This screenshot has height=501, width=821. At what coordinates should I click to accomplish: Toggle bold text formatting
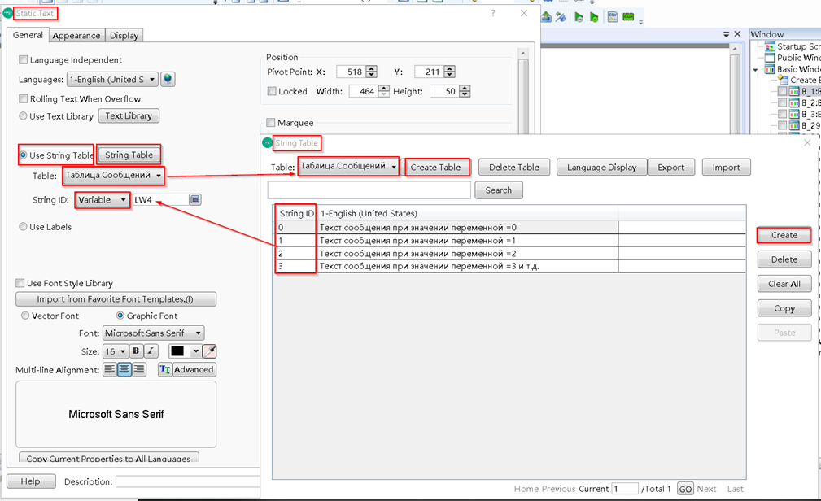click(136, 351)
